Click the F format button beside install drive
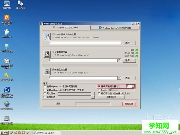The width and height of the screenshot is (180, 135). [119, 78]
